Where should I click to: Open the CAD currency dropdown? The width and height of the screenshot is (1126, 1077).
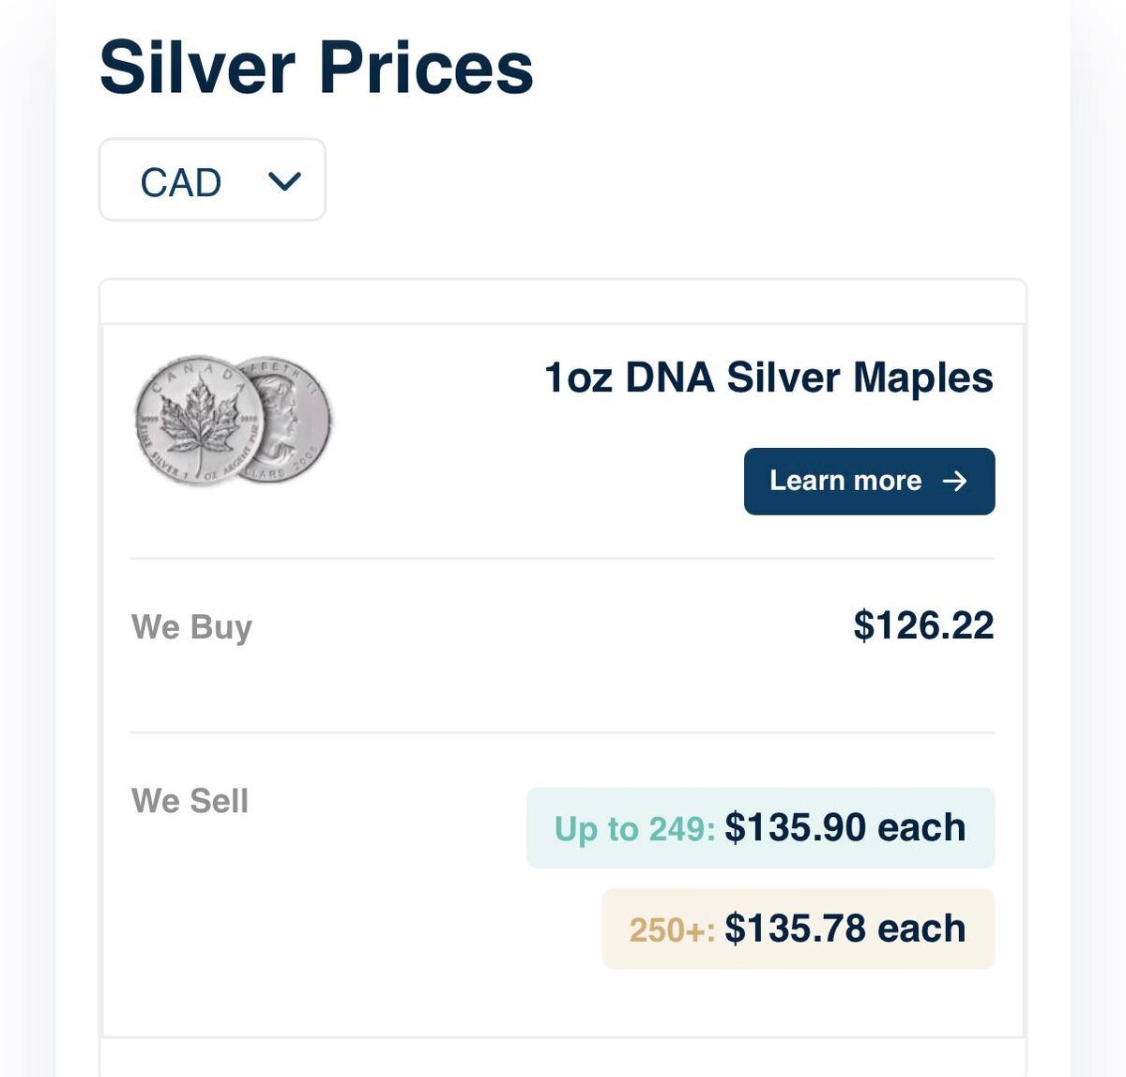click(x=212, y=180)
